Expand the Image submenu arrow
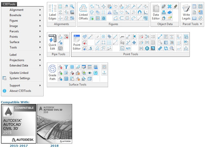The height and width of the screenshot is (148, 207). pyautogui.click(x=40, y=26)
